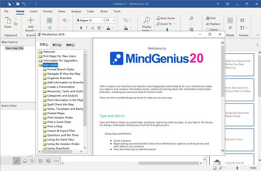This screenshot has height=171, width=261.
Task: Click the Save icon in title bar
Action: pos(18,4)
